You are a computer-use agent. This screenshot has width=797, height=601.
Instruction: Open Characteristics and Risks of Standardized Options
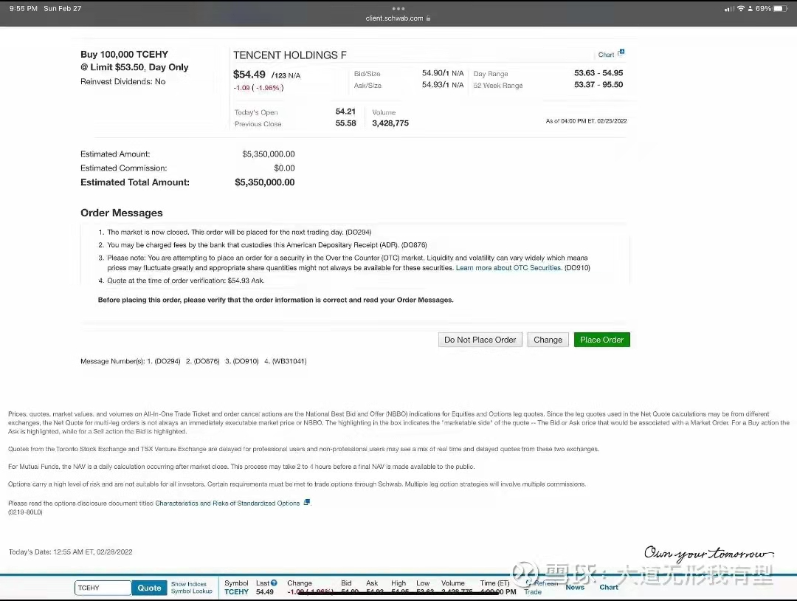(x=227, y=504)
